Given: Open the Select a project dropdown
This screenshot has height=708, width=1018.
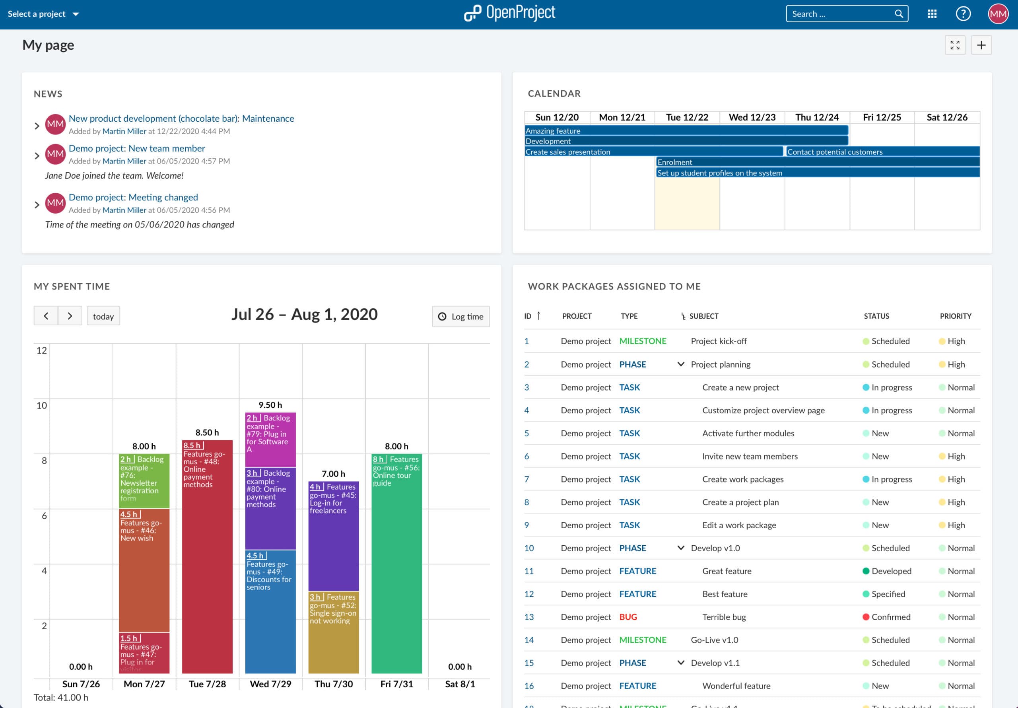Looking at the screenshot, I should pos(43,14).
